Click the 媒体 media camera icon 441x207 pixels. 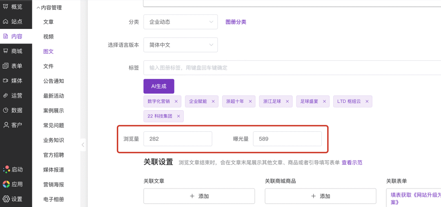pyautogui.click(x=6, y=81)
